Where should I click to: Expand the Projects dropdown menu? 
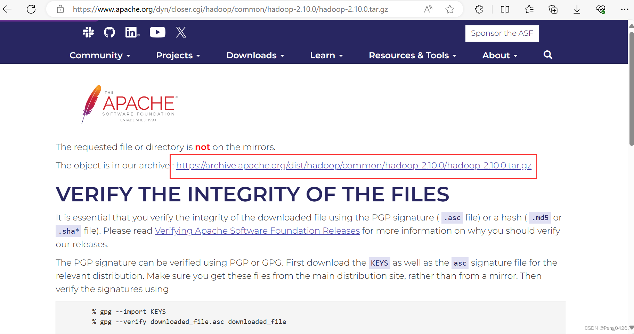[x=178, y=55]
